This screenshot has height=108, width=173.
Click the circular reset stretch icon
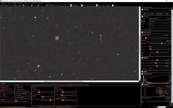click(x=170, y=79)
